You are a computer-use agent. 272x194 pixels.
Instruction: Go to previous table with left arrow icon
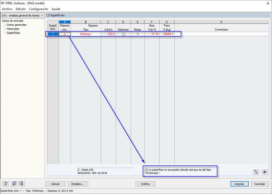pos(14,184)
